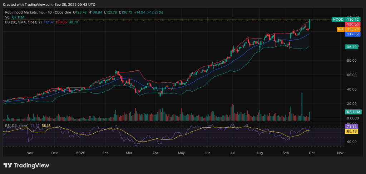Click the green HOOD symbol price tag
366x174 pixels.
pyautogui.click(x=338, y=19)
